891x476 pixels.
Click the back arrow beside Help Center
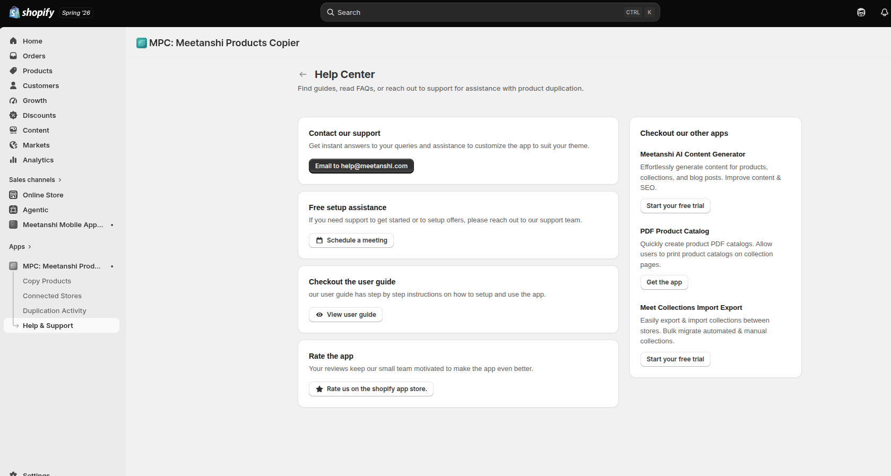tap(303, 74)
